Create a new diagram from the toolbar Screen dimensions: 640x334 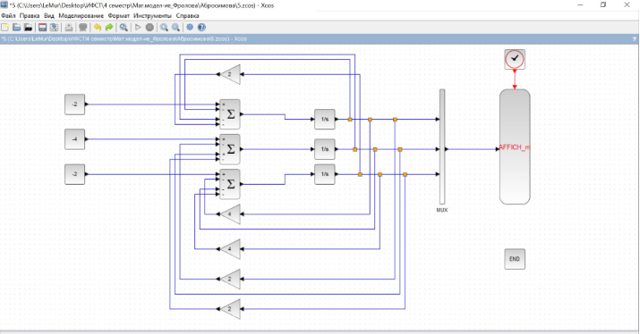coord(4,28)
